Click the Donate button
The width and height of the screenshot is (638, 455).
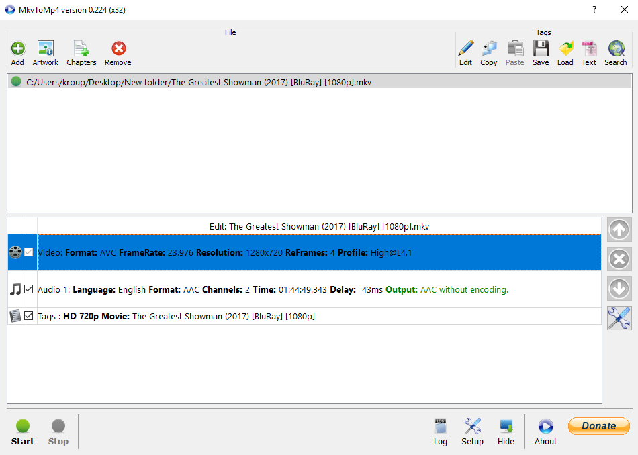click(x=599, y=425)
